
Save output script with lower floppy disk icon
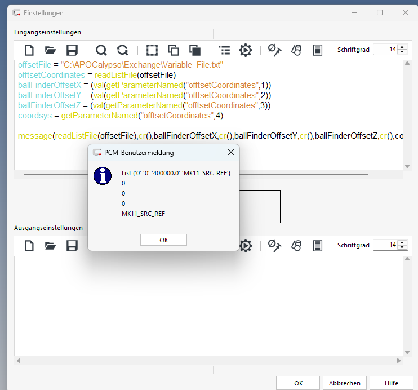[72, 246]
